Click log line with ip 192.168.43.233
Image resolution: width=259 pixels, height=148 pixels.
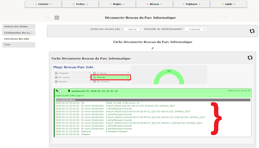pos(115,106)
